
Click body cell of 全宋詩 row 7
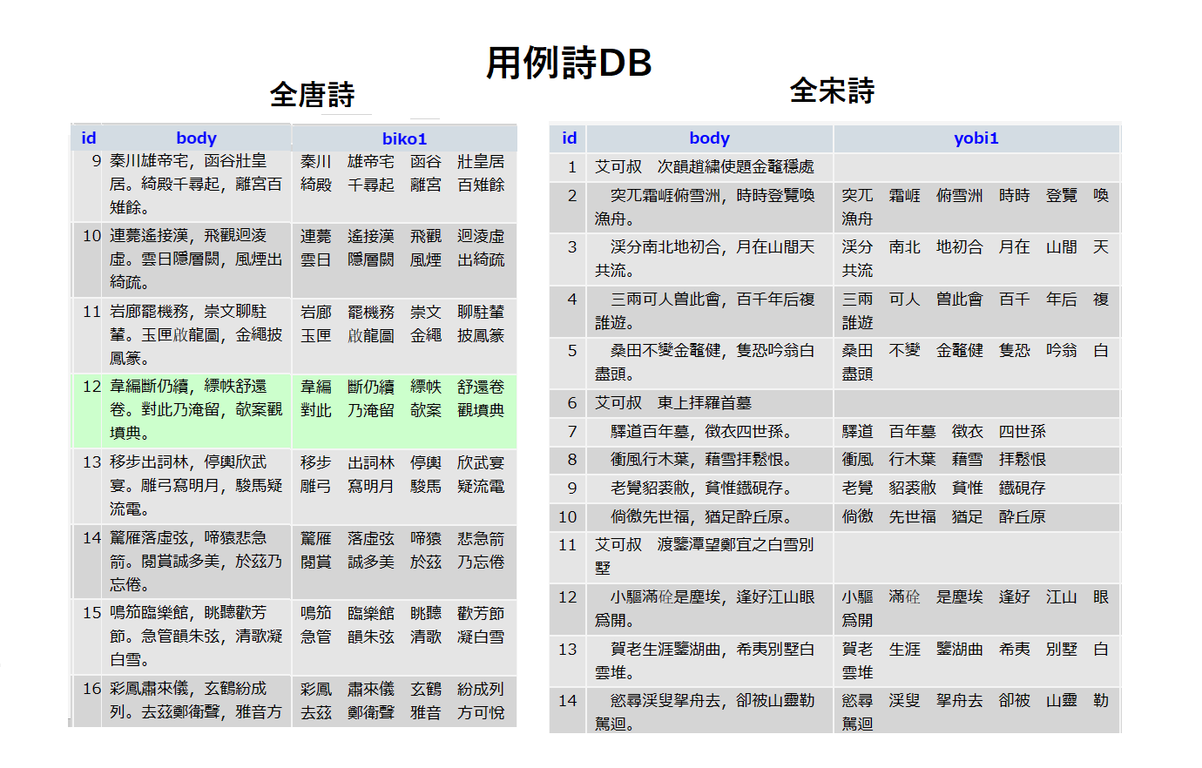tap(710, 432)
